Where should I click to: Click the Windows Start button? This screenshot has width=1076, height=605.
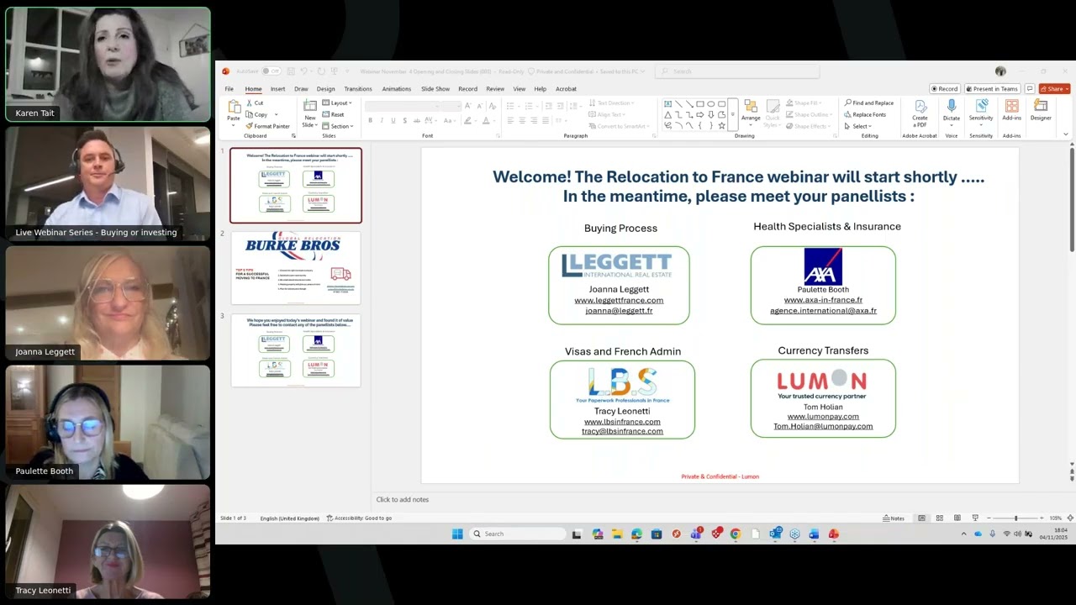457,534
